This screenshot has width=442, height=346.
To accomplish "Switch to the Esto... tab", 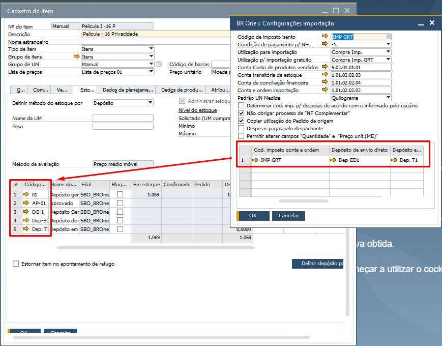I will tap(85, 90).
